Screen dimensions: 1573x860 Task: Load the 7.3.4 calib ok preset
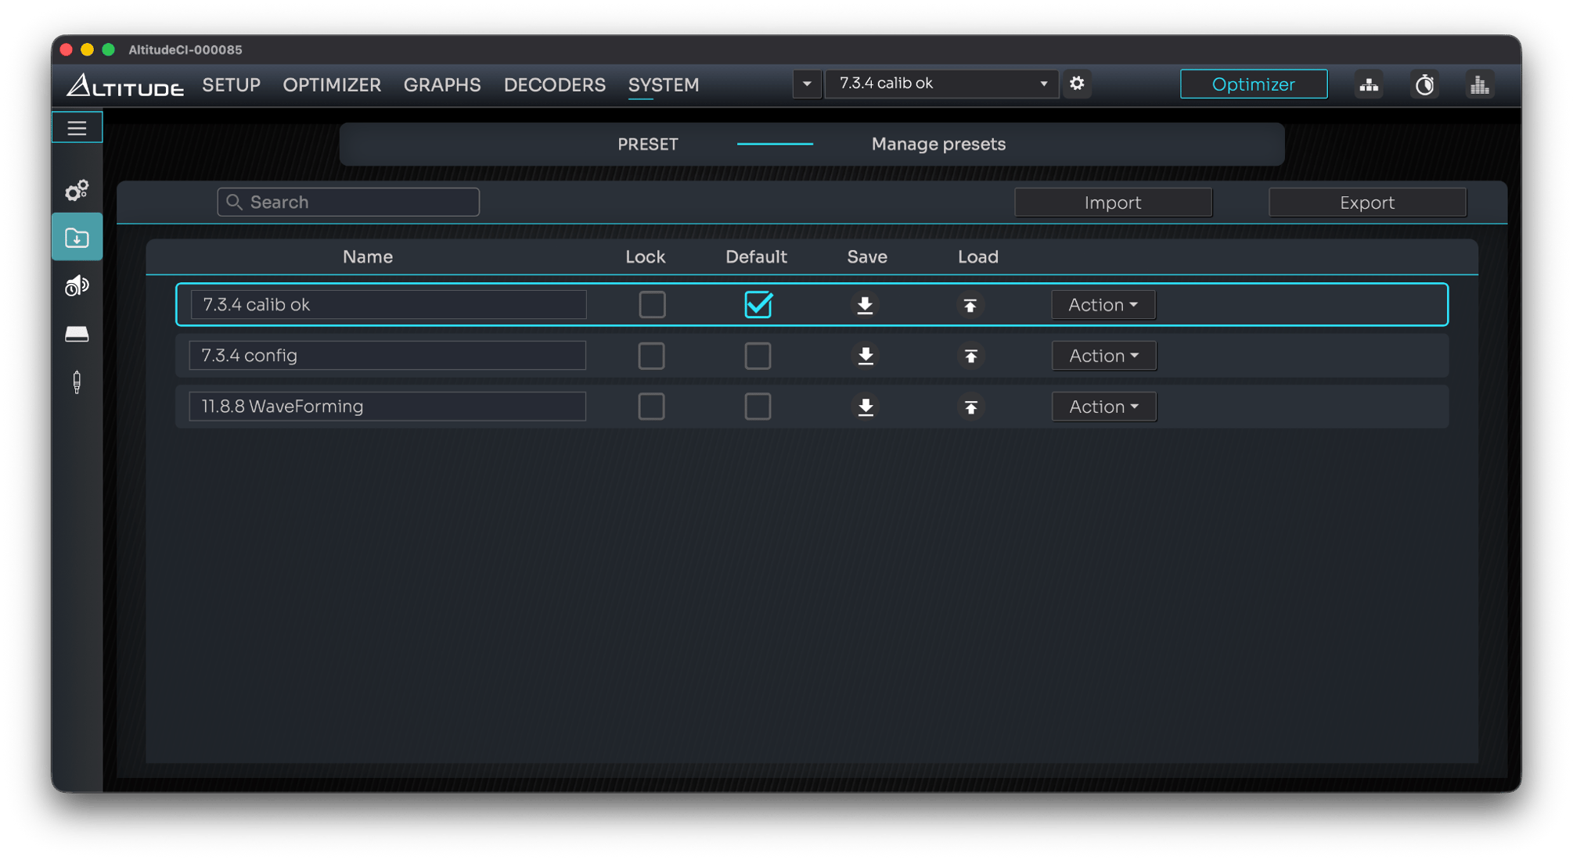tap(970, 305)
